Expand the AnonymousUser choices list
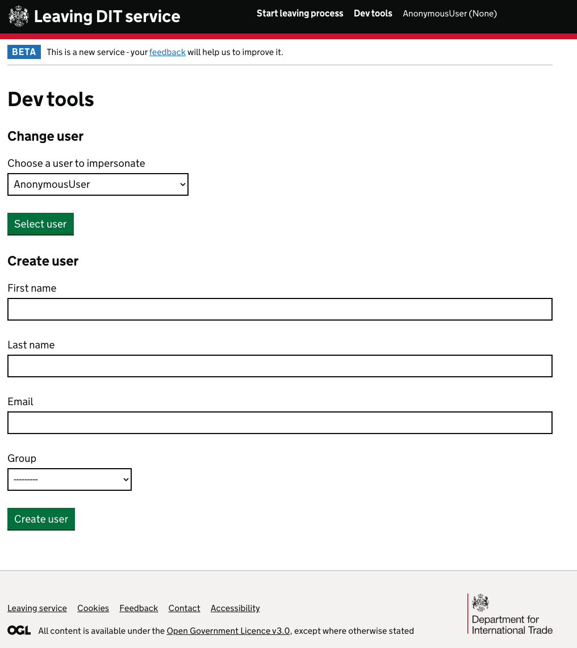Viewport: 577px width, 648px height. pyautogui.click(x=98, y=184)
